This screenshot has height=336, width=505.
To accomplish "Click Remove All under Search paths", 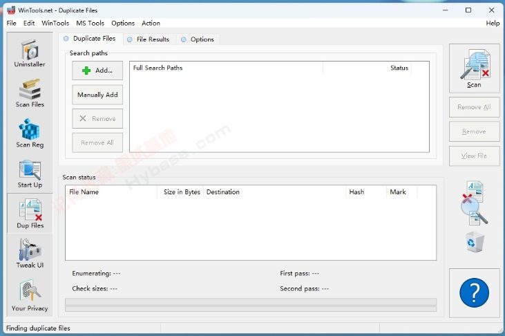I will 97,142.
